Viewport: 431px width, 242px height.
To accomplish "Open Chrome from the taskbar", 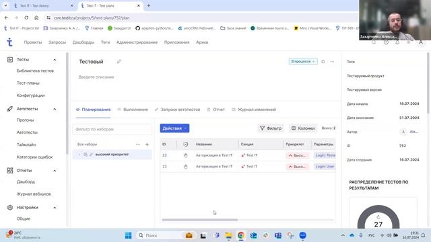I will click(x=241, y=235).
